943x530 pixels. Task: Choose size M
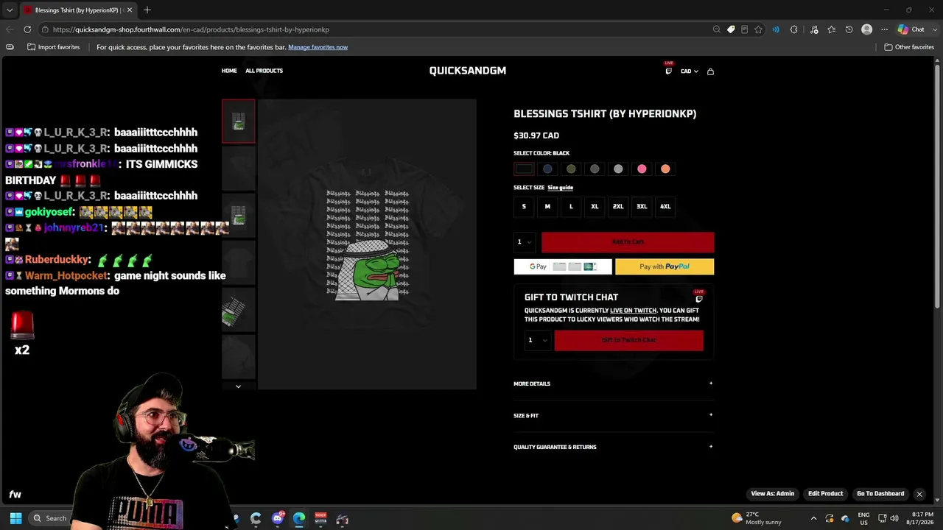[x=547, y=207]
